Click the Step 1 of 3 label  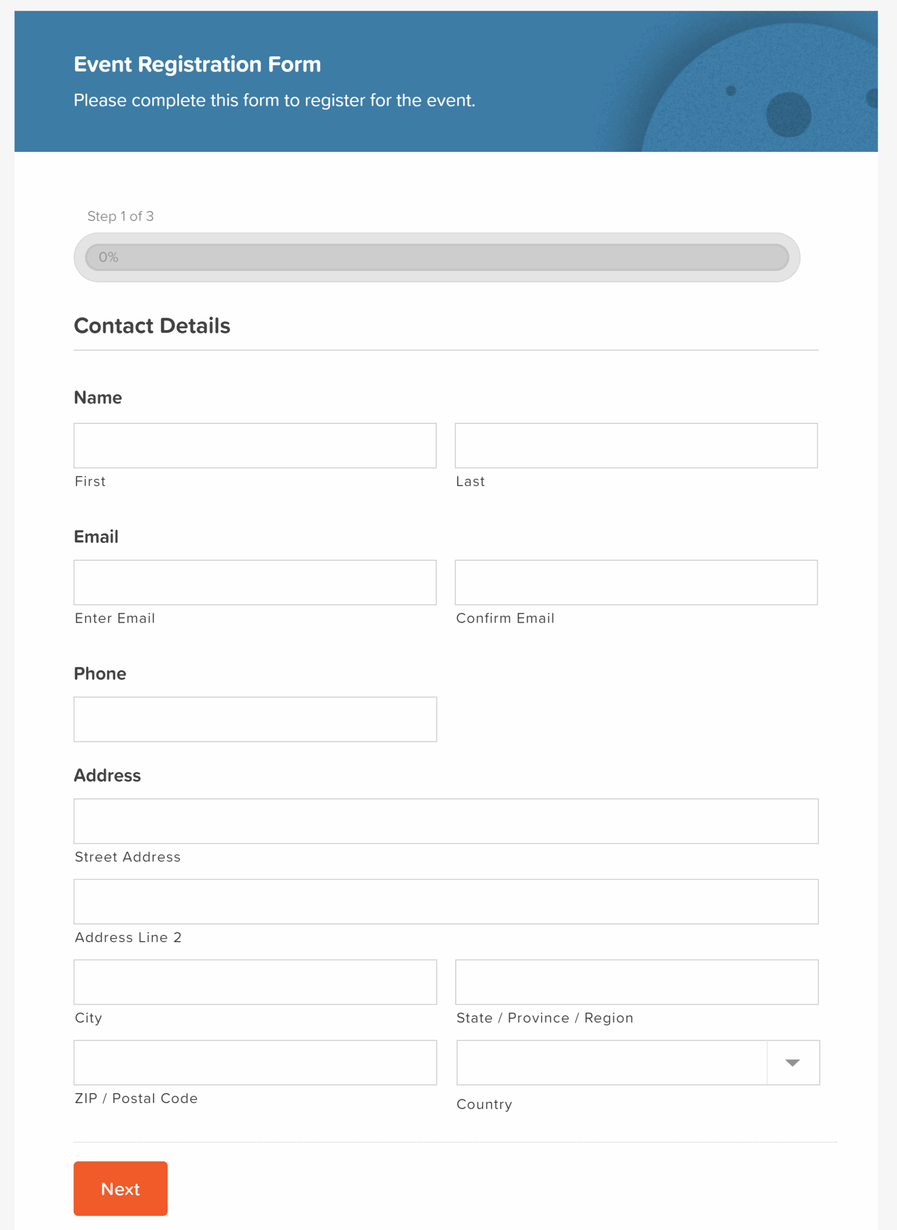pyautogui.click(x=120, y=216)
